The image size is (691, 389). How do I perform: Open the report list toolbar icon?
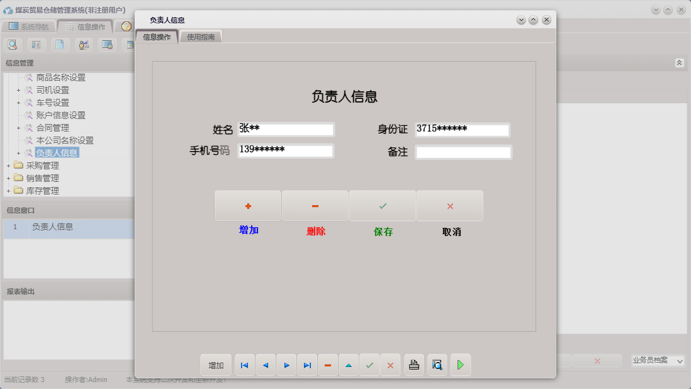pos(37,45)
